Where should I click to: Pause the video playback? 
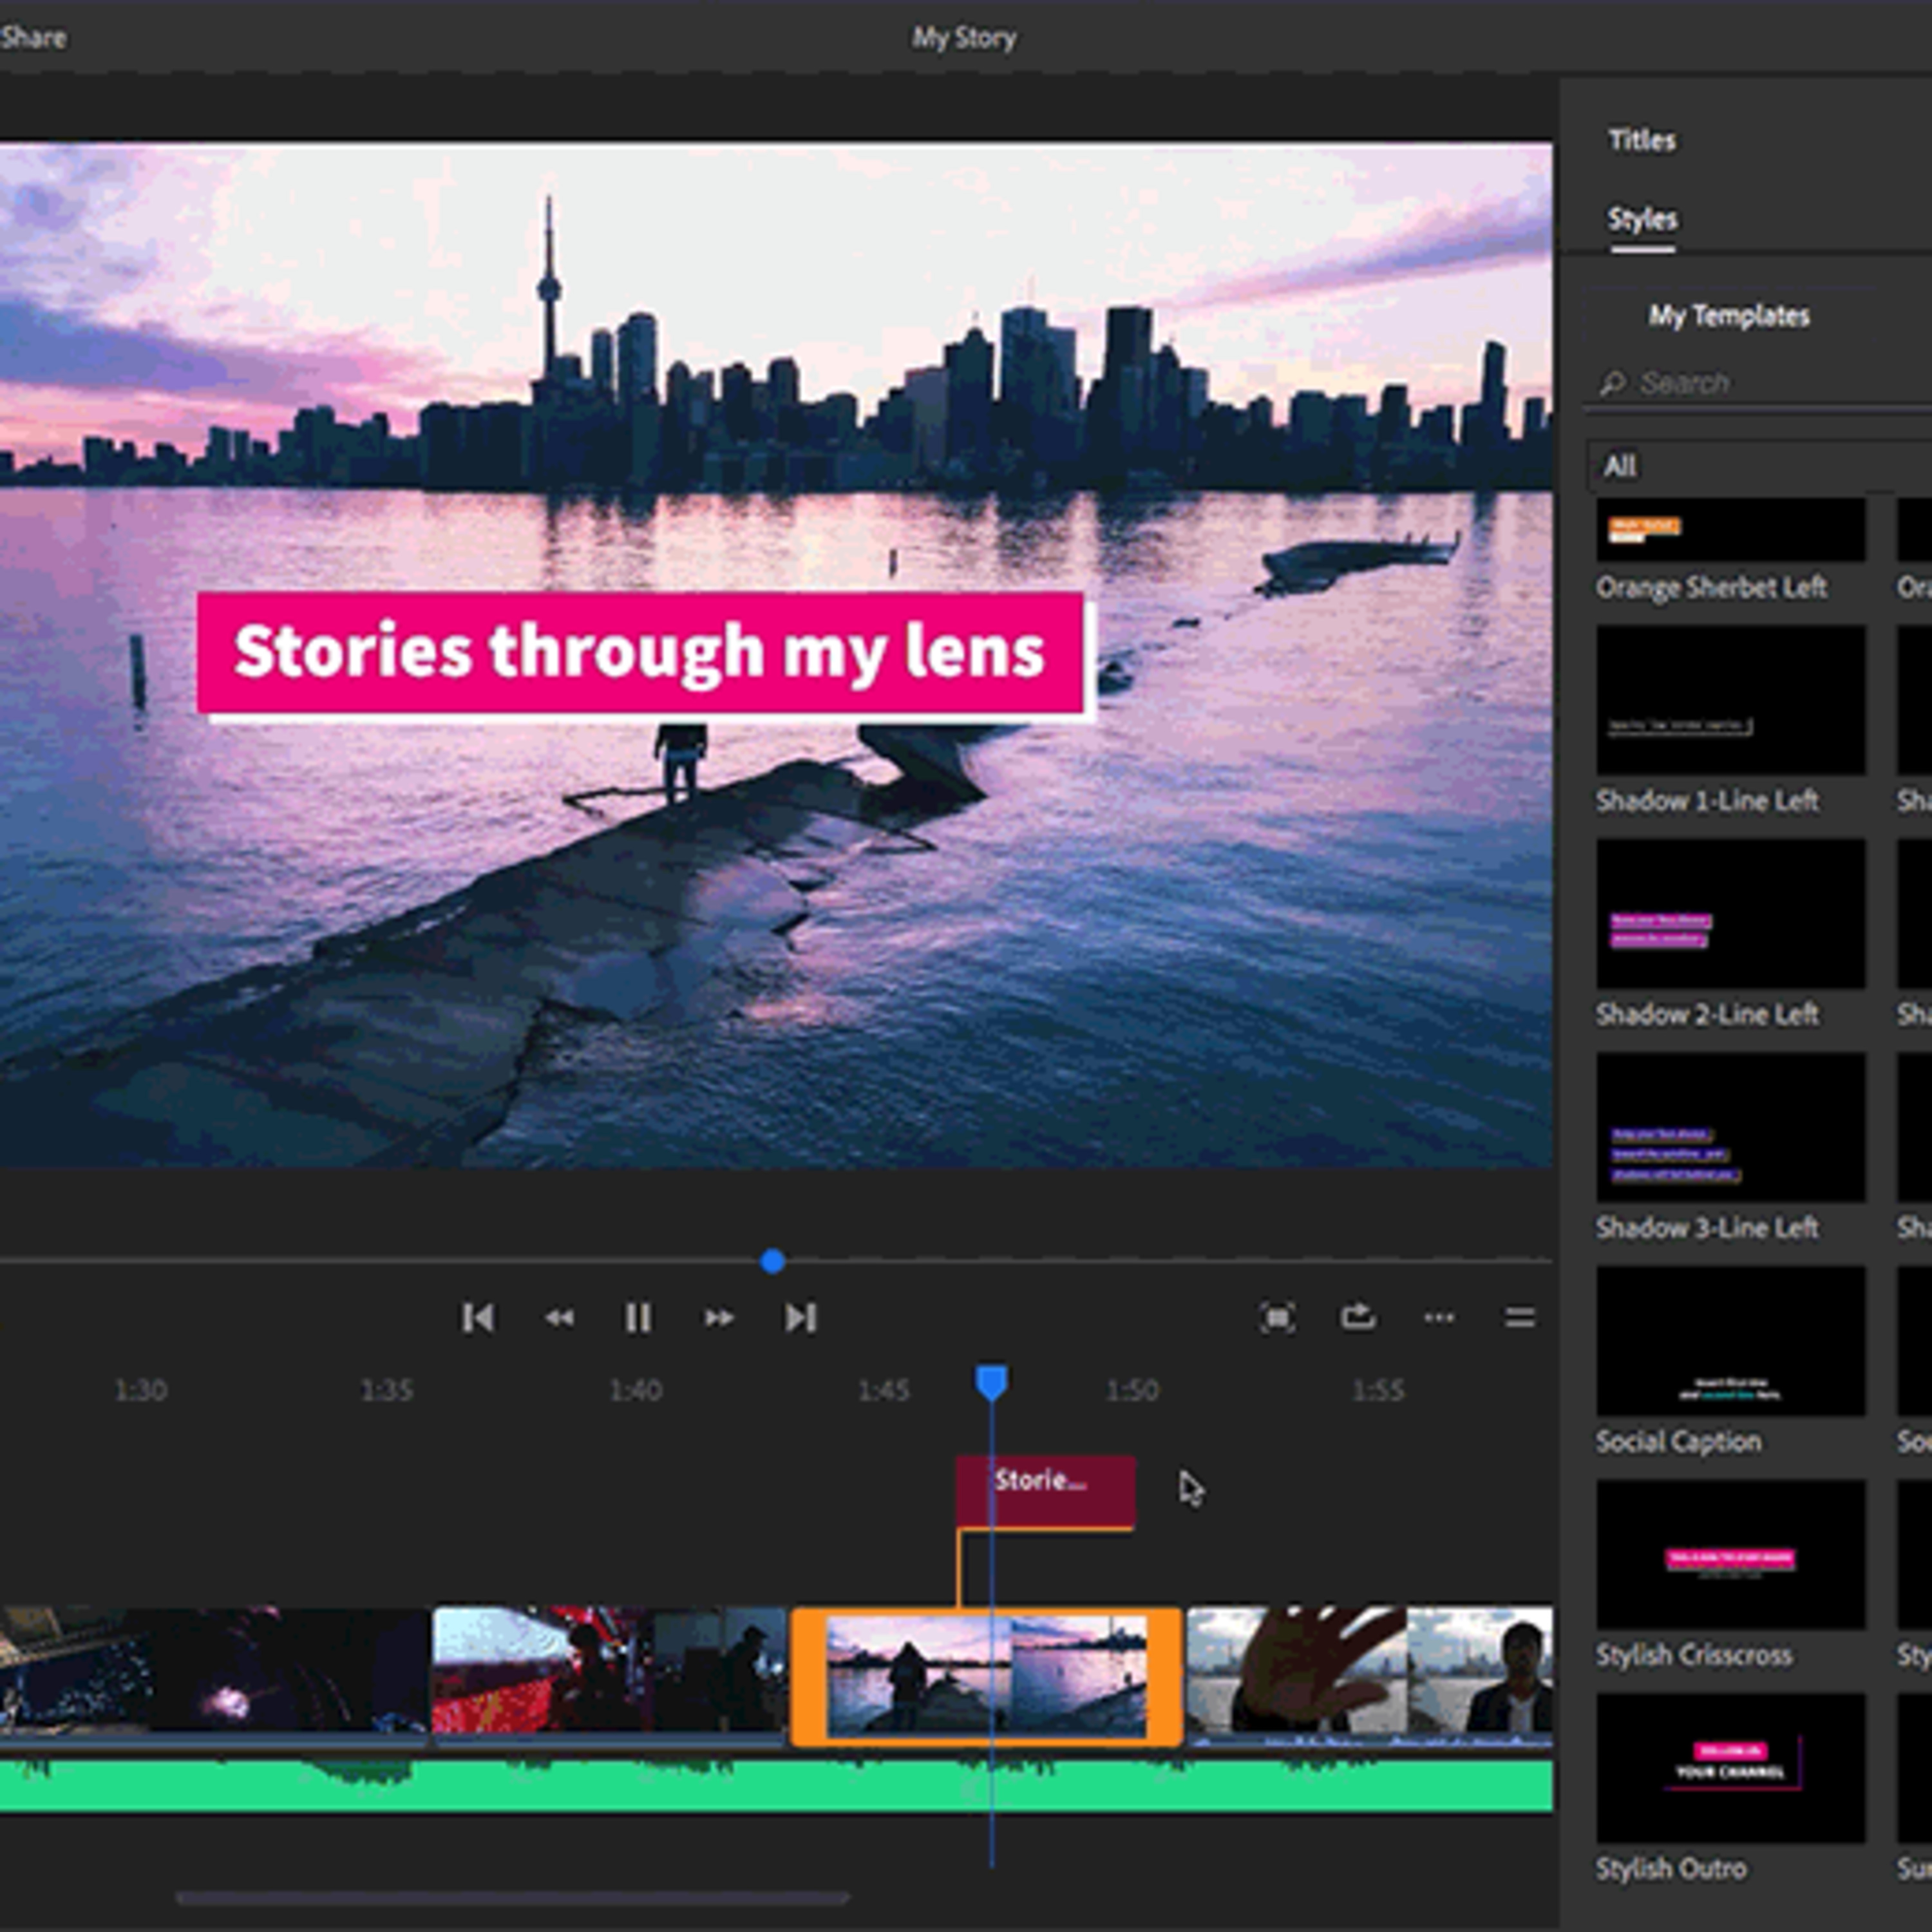pos(638,1318)
